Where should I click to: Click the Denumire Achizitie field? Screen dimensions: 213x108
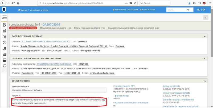click(x=59, y=90)
